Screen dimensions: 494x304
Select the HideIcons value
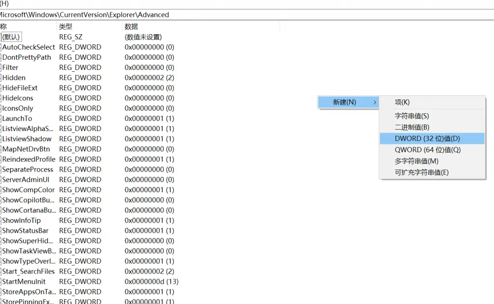pyautogui.click(x=17, y=98)
